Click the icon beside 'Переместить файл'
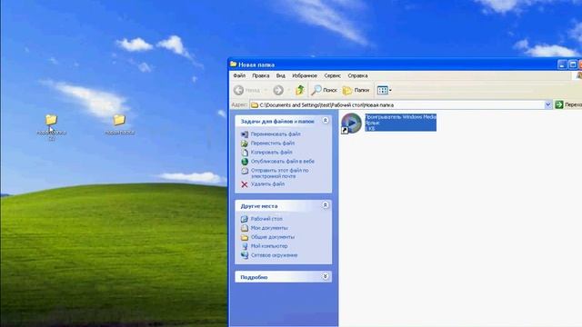Viewport: 582px width, 327px height. click(245, 144)
